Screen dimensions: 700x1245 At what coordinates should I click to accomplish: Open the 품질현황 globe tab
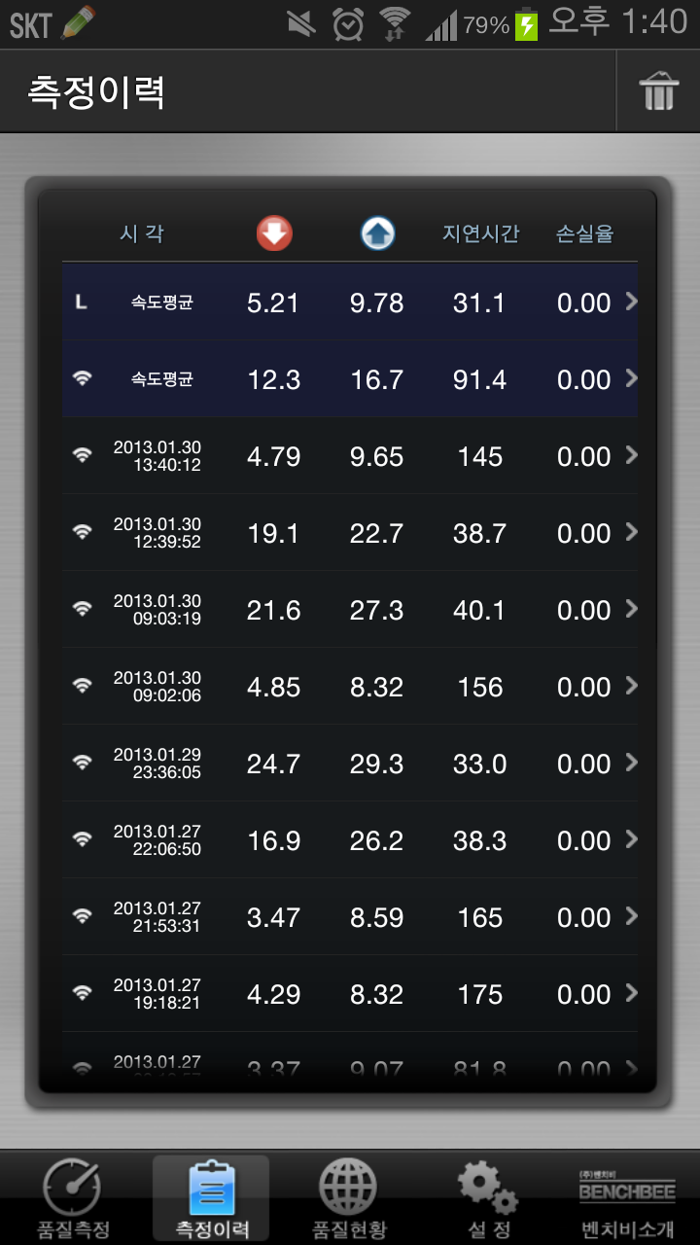click(x=349, y=1198)
